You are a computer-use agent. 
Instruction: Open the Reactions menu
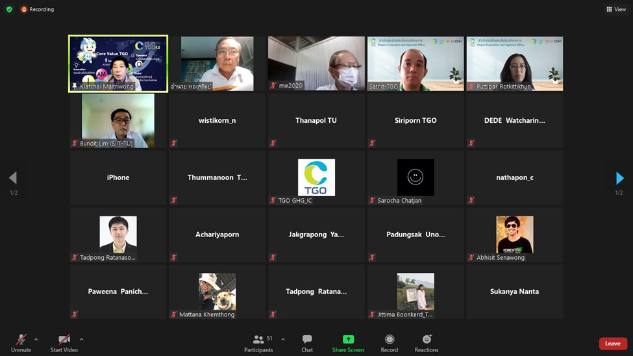click(427, 342)
